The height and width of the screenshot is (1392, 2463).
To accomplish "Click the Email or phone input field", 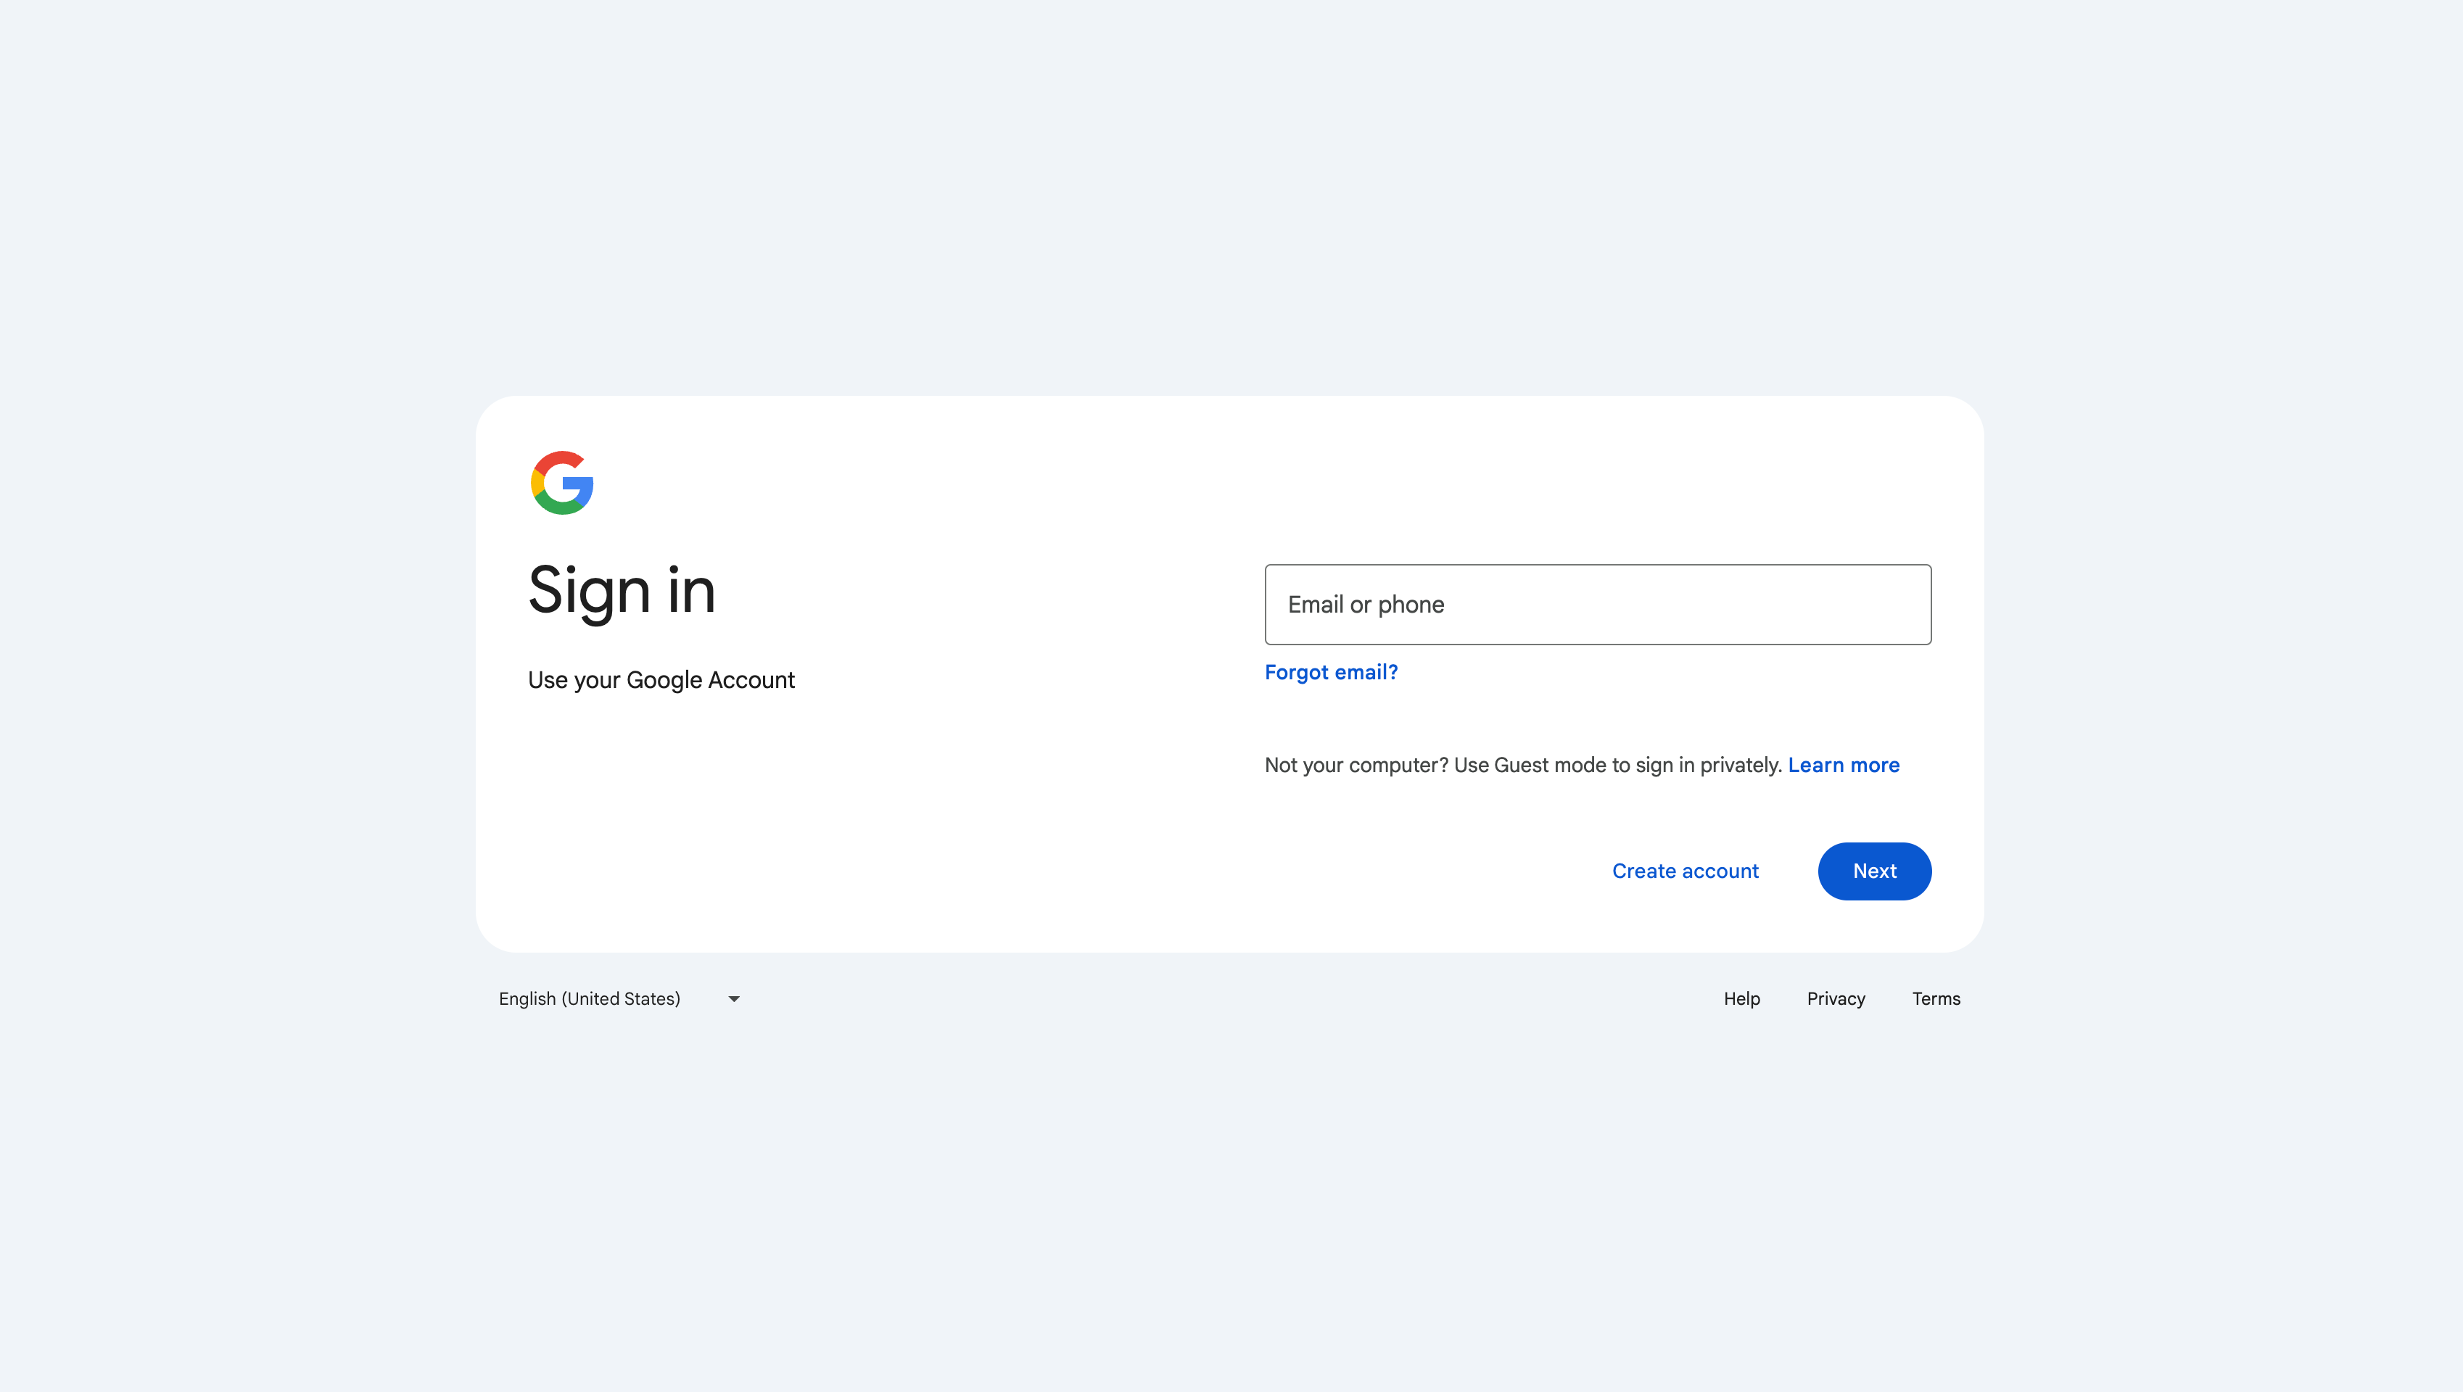I will [x=1597, y=604].
